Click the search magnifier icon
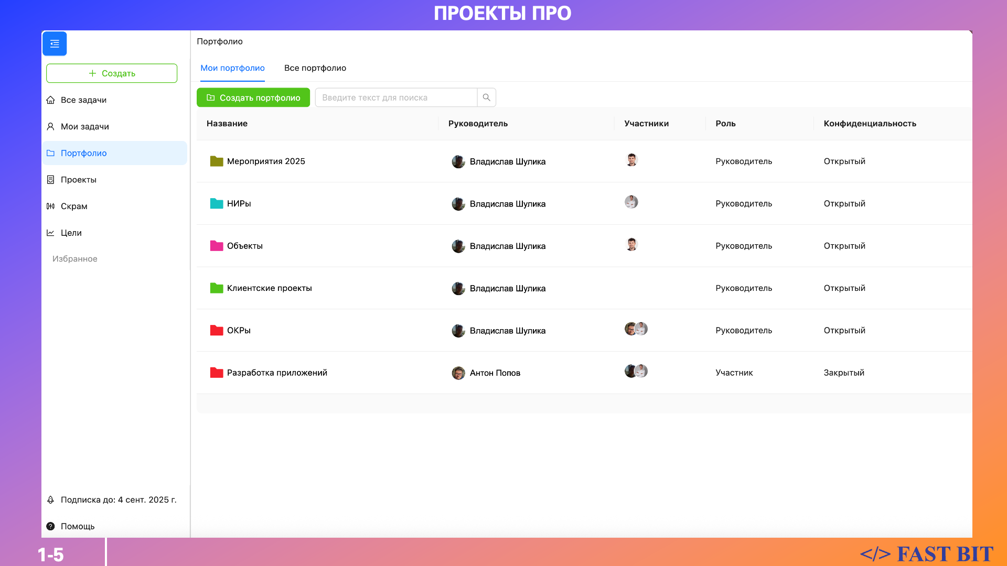Image resolution: width=1007 pixels, height=566 pixels. [x=486, y=97]
